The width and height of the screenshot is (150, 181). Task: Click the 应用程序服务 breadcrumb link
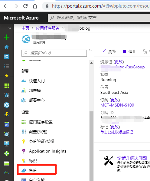point(47,28)
